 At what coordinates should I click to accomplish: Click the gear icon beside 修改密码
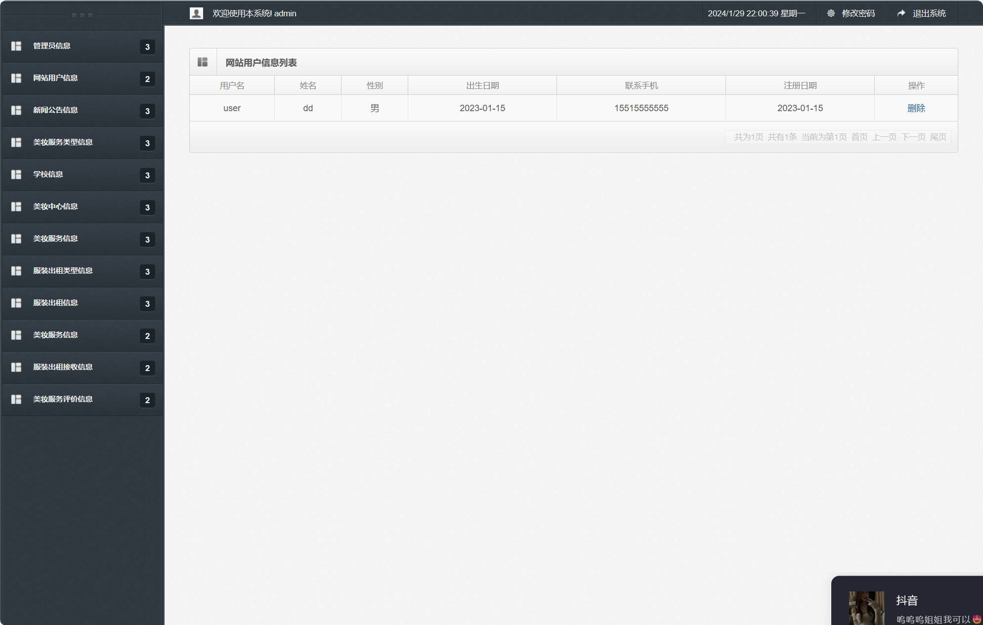pos(831,13)
